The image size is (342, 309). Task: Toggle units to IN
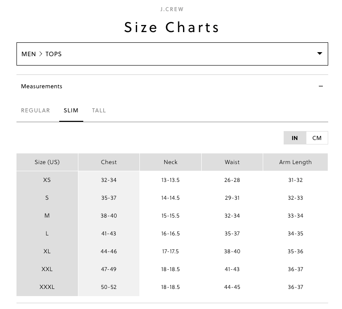(295, 138)
